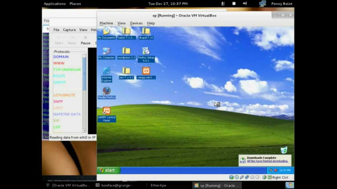Open the Penoy Balot user menu
337x189 pixels.
pos(281,4)
